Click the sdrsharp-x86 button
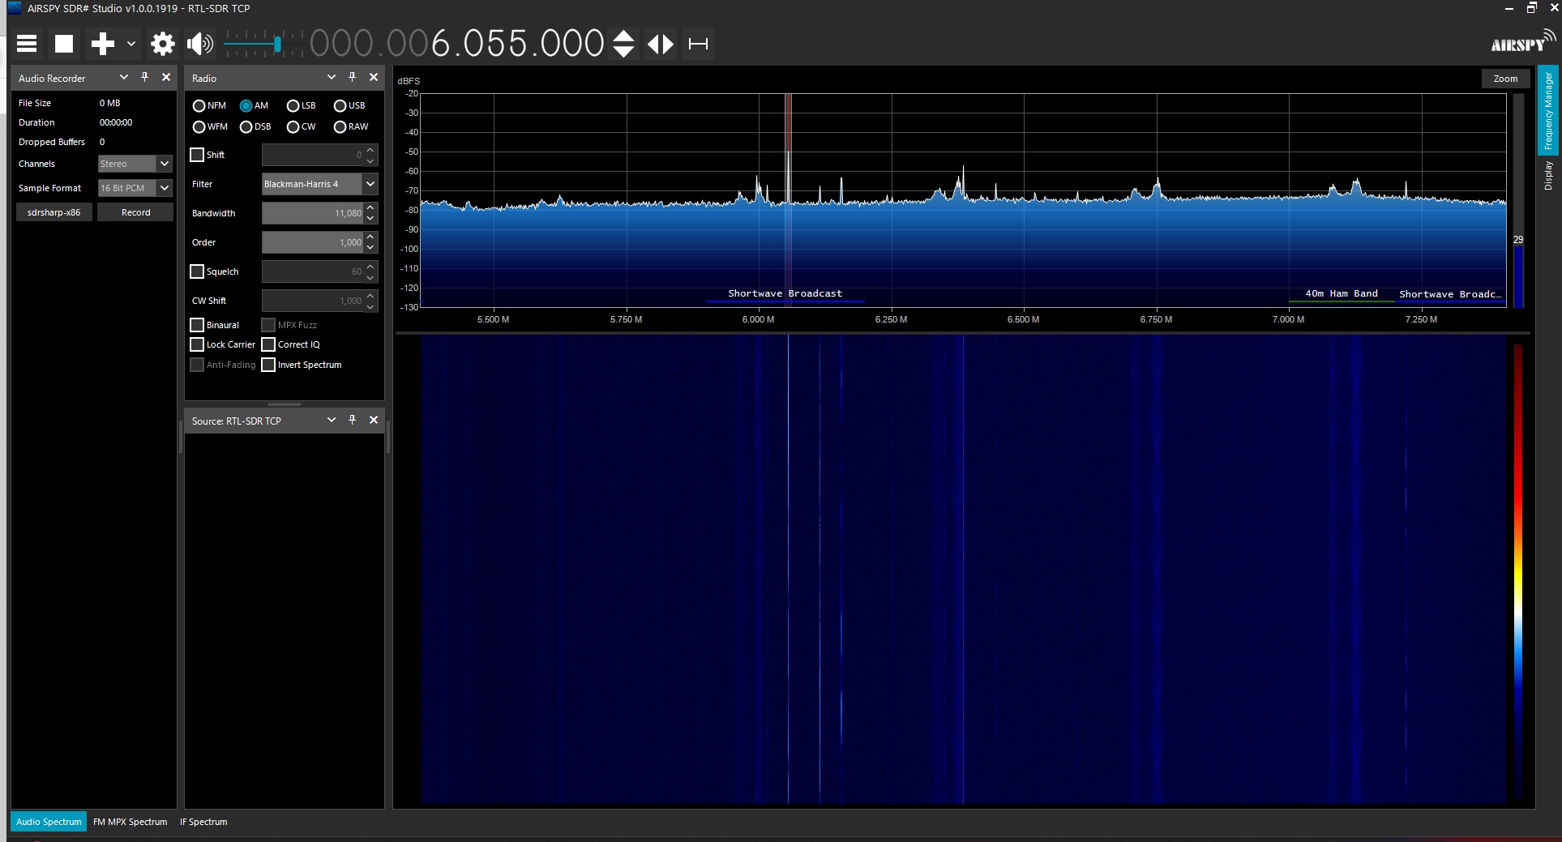 [x=53, y=212]
